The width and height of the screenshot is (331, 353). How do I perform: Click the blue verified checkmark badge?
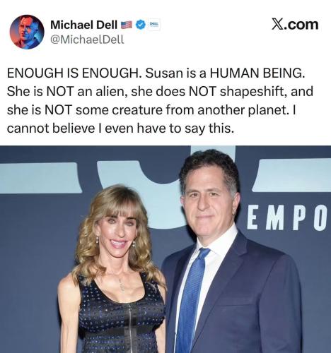141,25
